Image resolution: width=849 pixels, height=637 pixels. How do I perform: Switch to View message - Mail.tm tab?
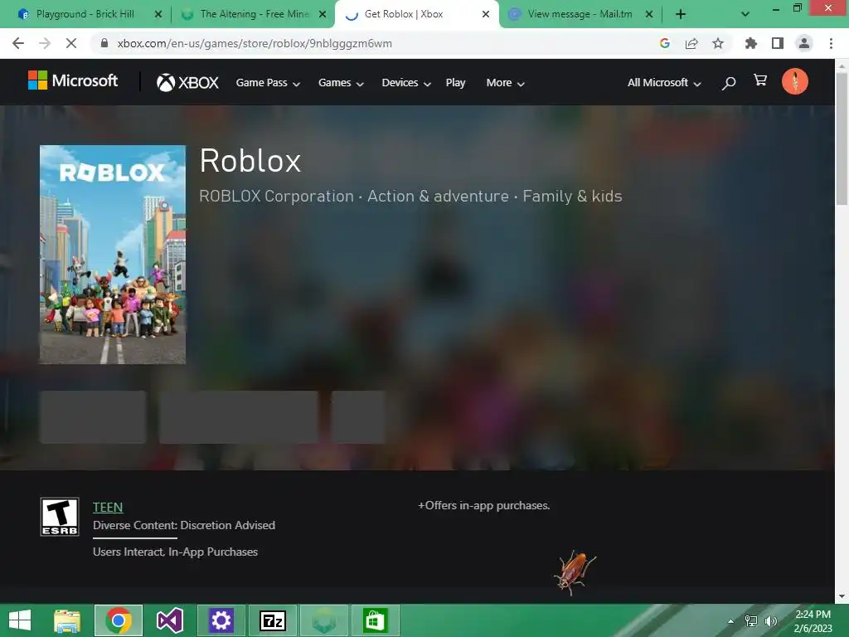coord(580,14)
